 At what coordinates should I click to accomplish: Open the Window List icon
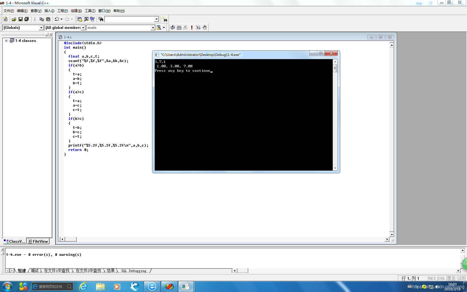click(x=92, y=19)
